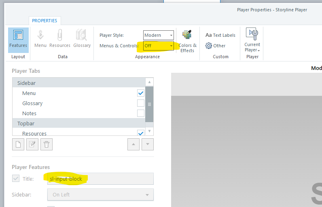Open the Player Style dropdown
Image resolution: width=322 pixels, height=207 pixels.
coord(159,35)
